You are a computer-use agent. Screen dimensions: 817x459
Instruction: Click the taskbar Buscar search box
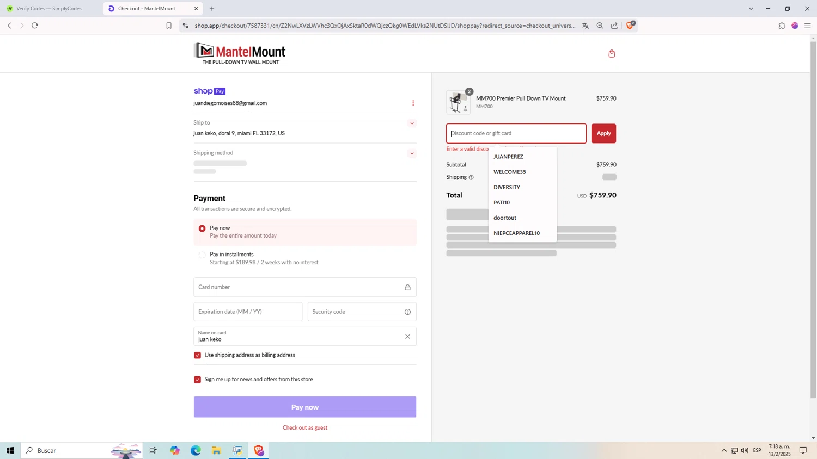pyautogui.click(x=82, y=450)
